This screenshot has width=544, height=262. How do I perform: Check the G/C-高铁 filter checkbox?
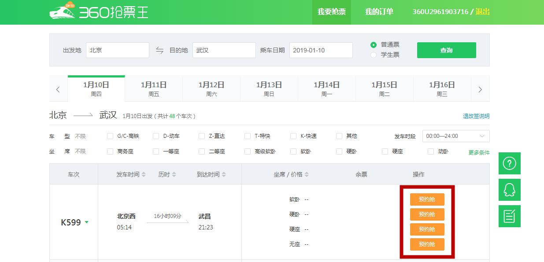[110, 136]
